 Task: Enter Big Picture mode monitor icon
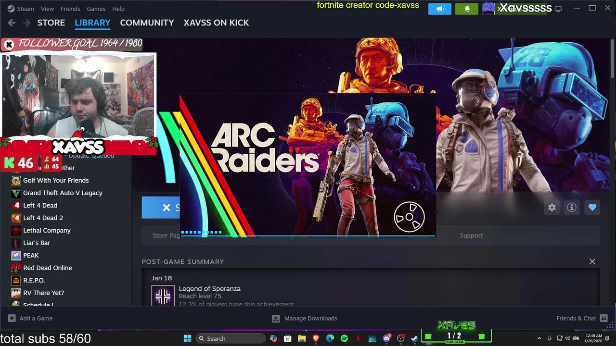click(558, 9)
